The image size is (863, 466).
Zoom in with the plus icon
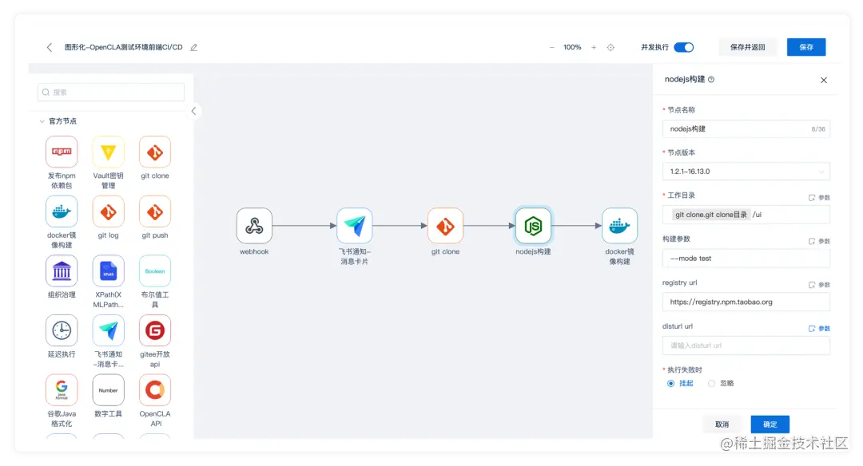tap(593, 47)
